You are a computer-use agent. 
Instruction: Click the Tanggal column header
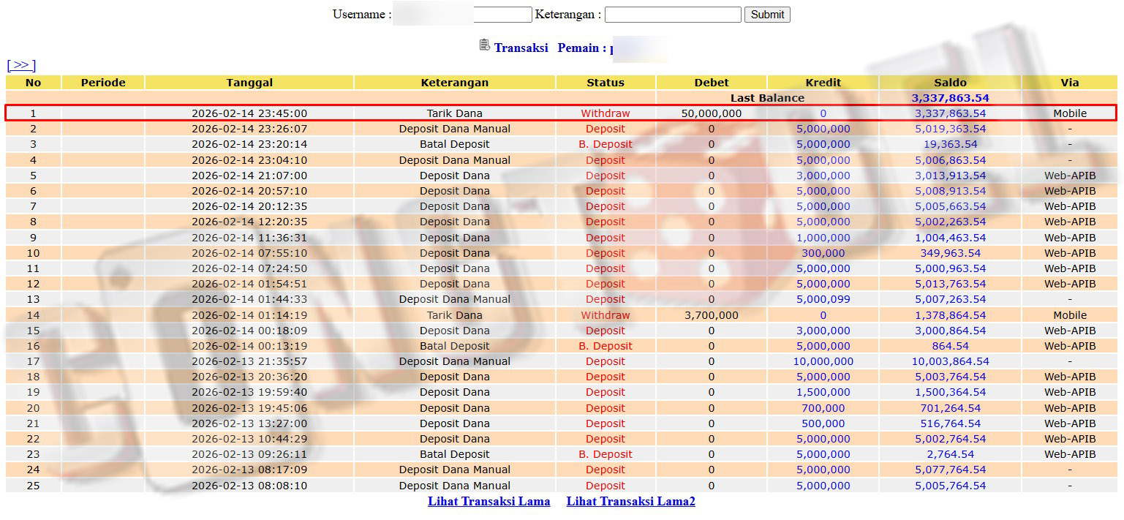[x=249, y=83]
